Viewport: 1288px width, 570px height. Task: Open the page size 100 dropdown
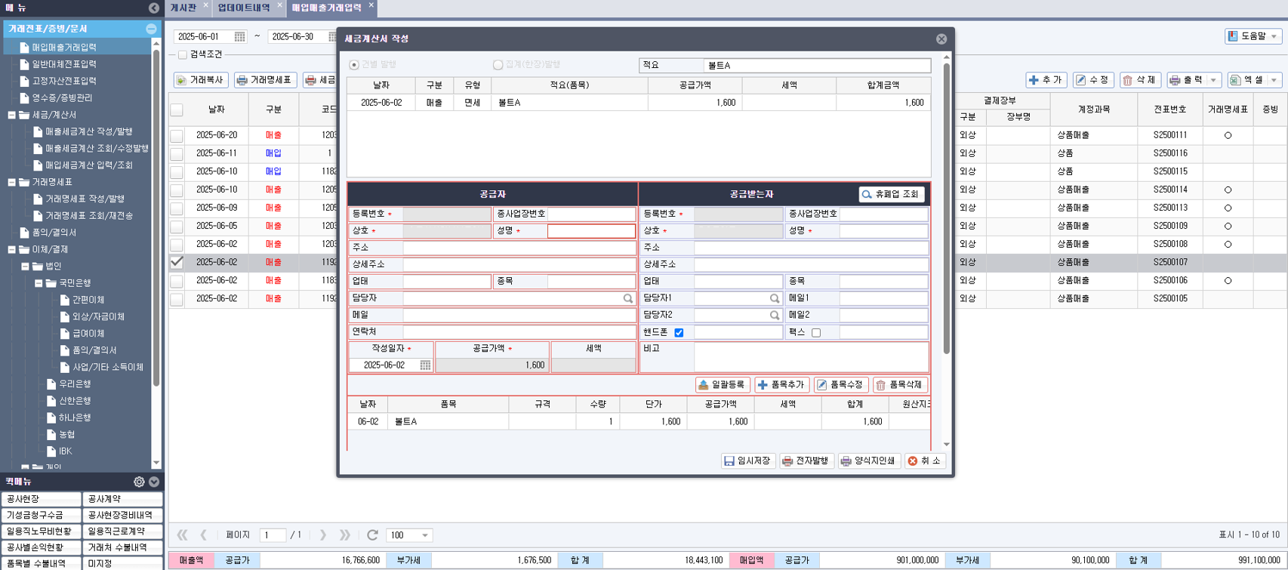coord(425,535)
